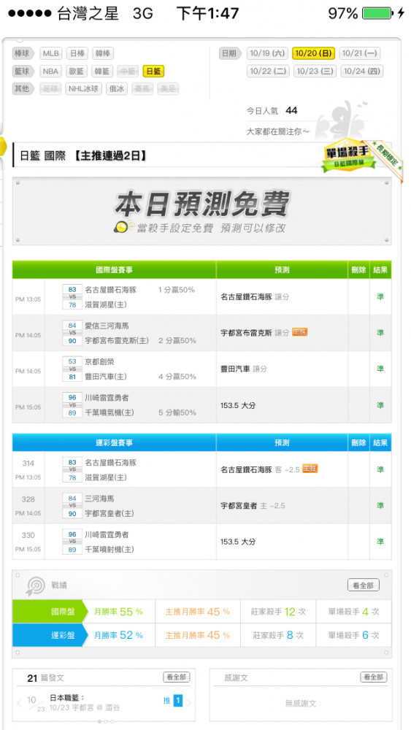The image size is (411, 730).
Task: Select the 日籃 league filter
Action: coord(153,72)
